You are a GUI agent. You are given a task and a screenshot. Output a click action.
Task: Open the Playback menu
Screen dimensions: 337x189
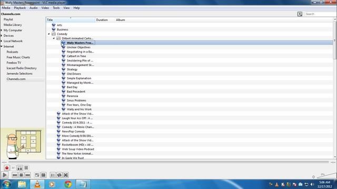click(20, 8)
